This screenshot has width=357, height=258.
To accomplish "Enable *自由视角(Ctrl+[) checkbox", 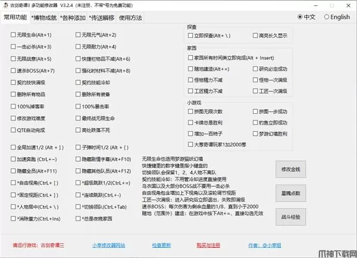I will 13,183.
